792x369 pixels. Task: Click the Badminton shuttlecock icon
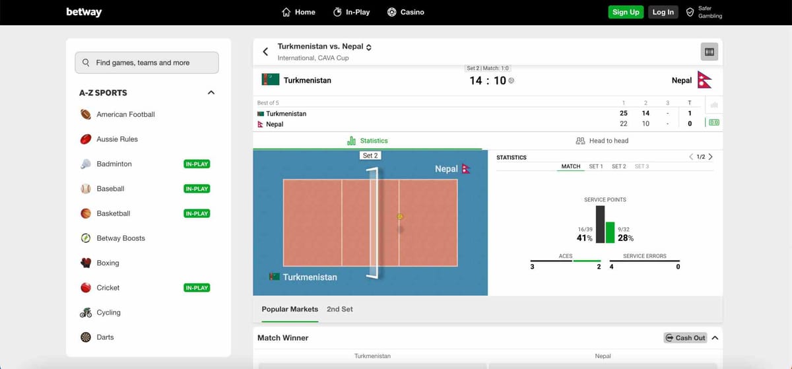coord(86,164)
